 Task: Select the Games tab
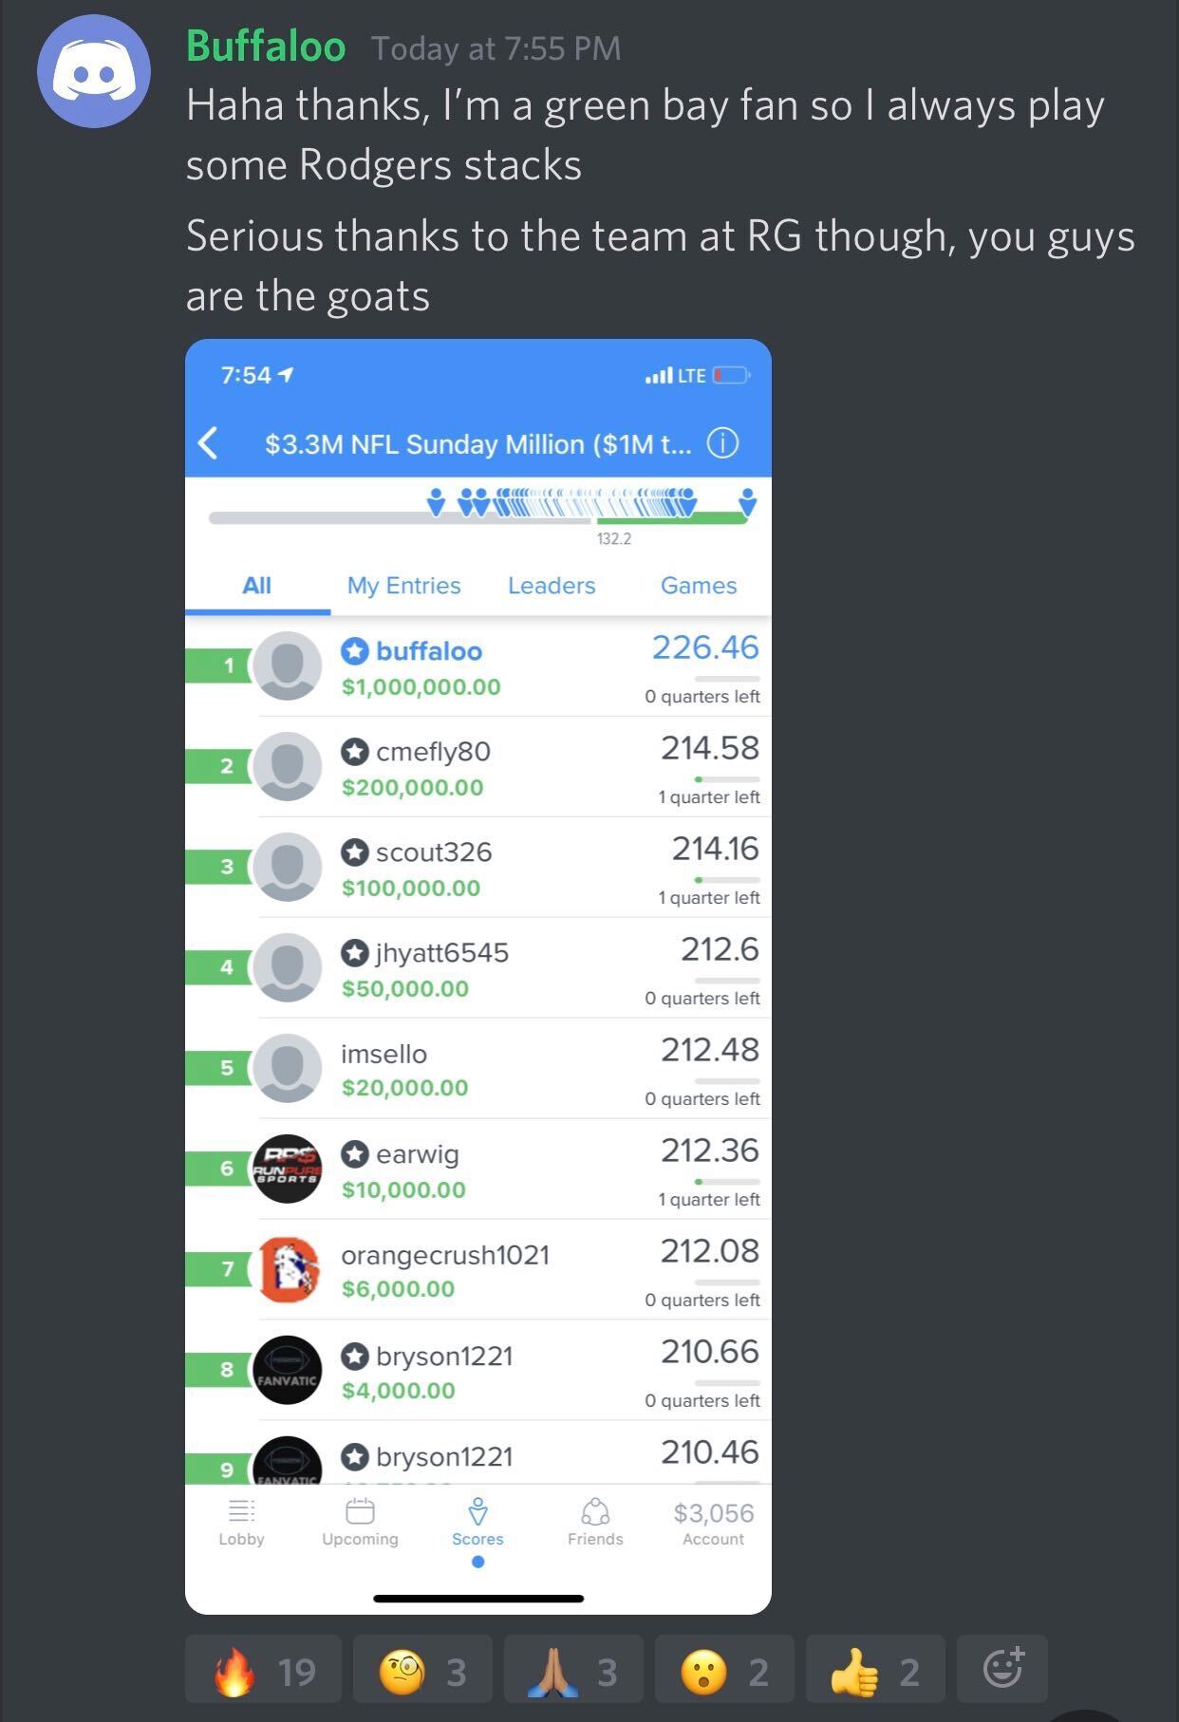click(x=699, y=586)
